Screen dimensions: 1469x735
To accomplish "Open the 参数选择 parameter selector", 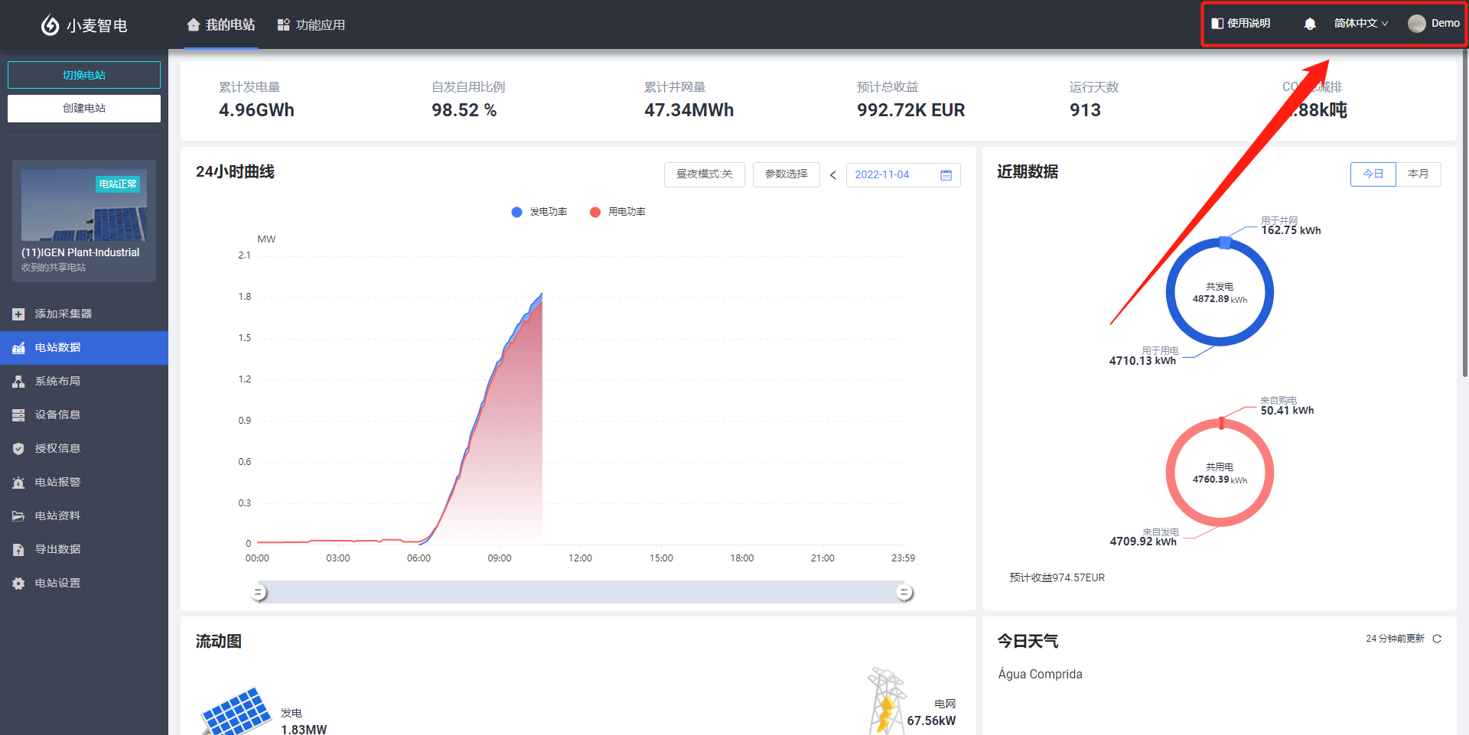I will point(786,174).
